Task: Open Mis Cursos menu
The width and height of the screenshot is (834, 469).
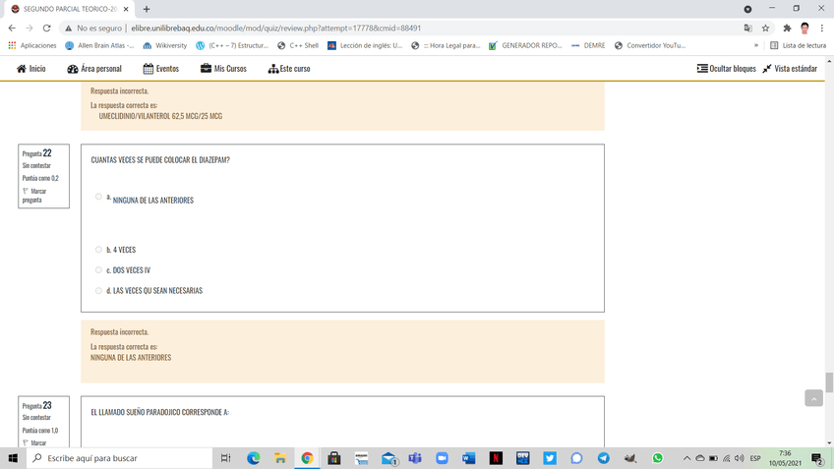Action: click(x=223, y=69)
